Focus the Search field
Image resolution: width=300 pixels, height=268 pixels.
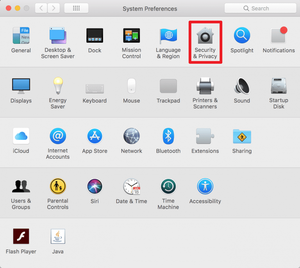tap(261, 8)
